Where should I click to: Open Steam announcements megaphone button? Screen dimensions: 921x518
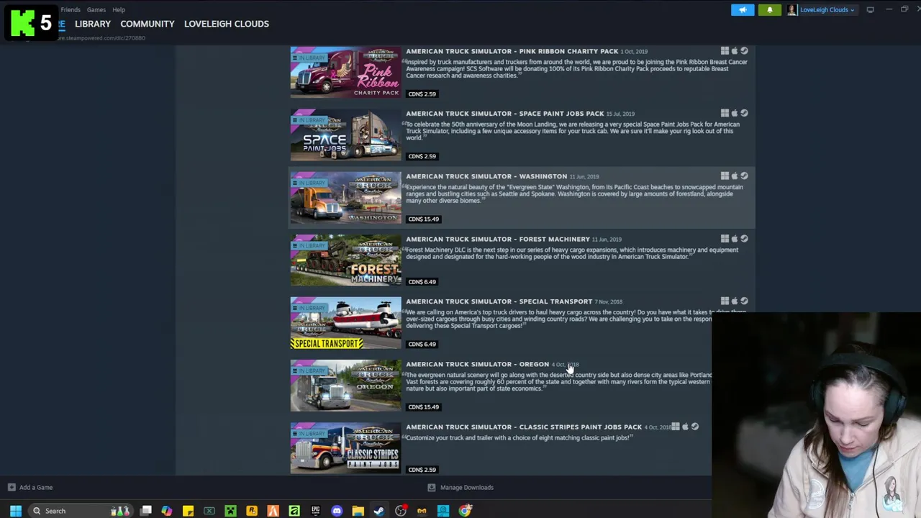743,10
